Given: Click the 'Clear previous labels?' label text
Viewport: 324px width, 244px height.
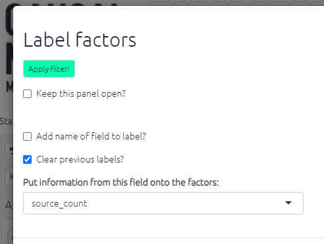Looking at the screenshot, I should pos(80,159).
